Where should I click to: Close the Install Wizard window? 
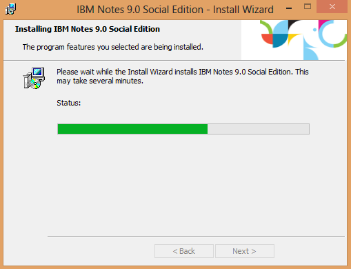[x=332, y=7]
